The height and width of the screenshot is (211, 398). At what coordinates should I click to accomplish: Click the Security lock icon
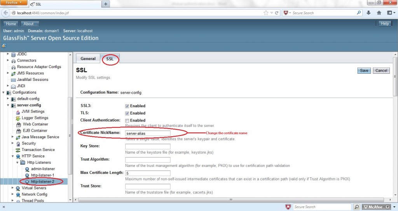(x=18, y=144)
